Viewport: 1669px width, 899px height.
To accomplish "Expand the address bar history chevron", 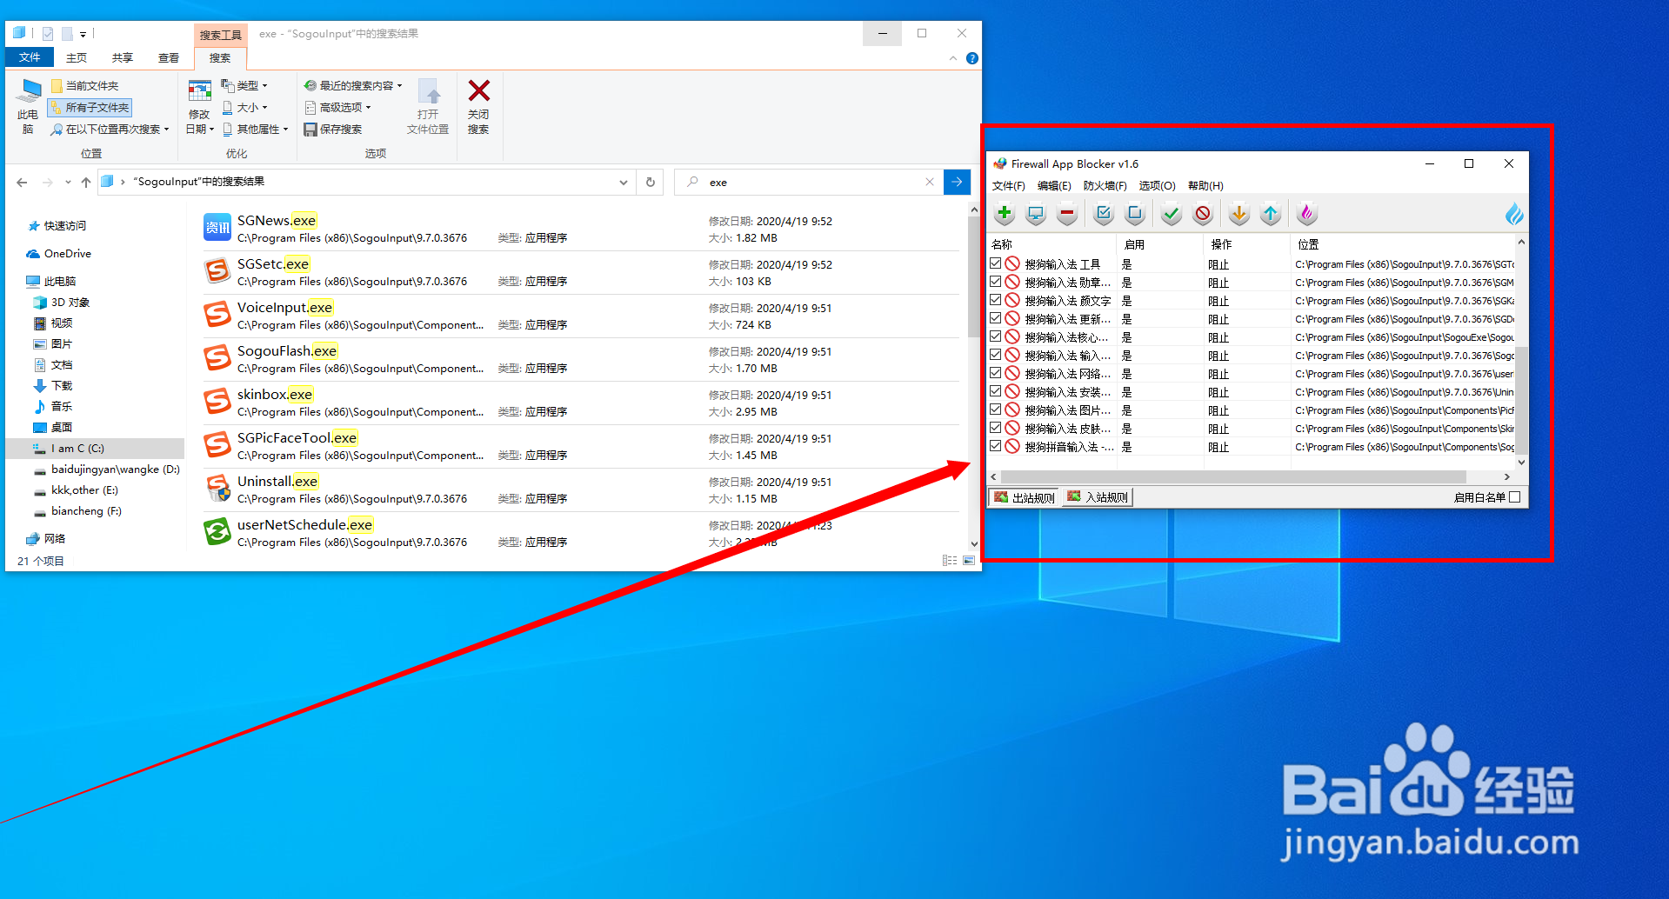I will pos(623,182).
